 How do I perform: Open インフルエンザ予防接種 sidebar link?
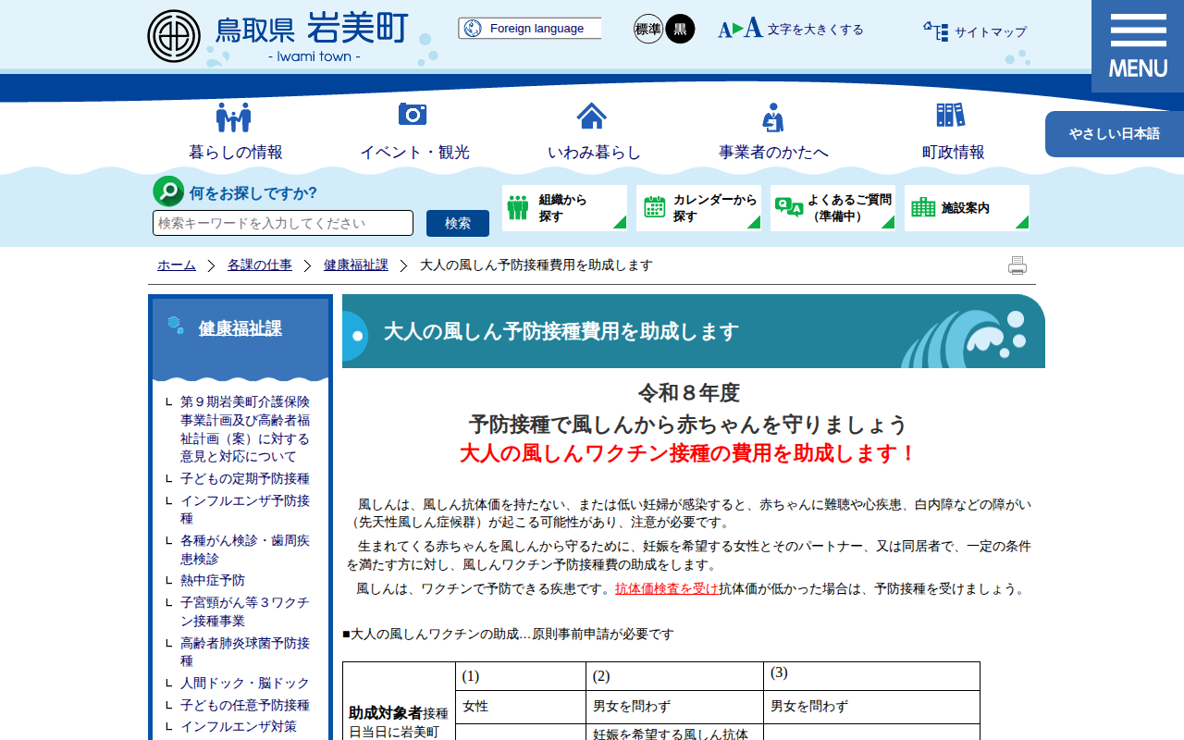point(245,510)
